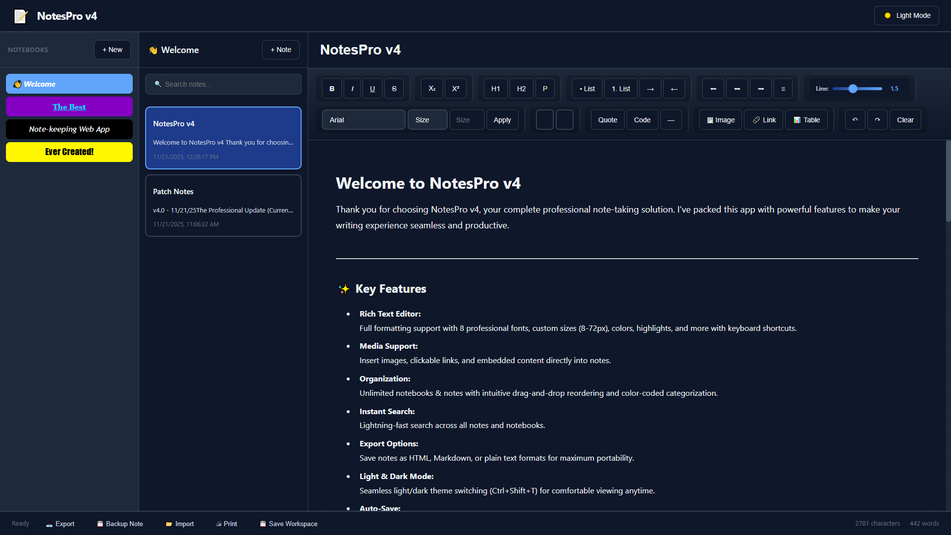The height and width of the screenshot is (535, 951).
Task: Open the Arial font family dropdown
Action: point(364,119)
